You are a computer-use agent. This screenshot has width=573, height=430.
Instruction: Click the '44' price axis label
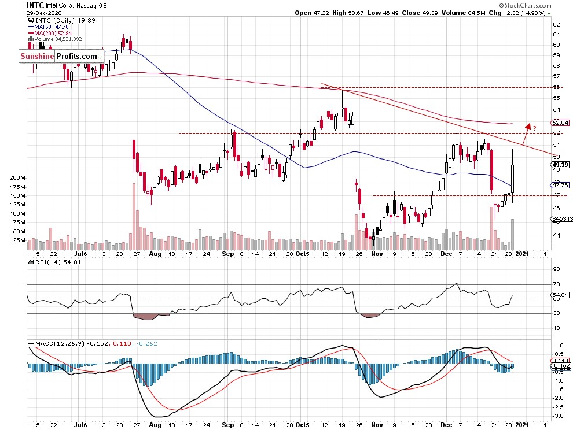(557, 235)
